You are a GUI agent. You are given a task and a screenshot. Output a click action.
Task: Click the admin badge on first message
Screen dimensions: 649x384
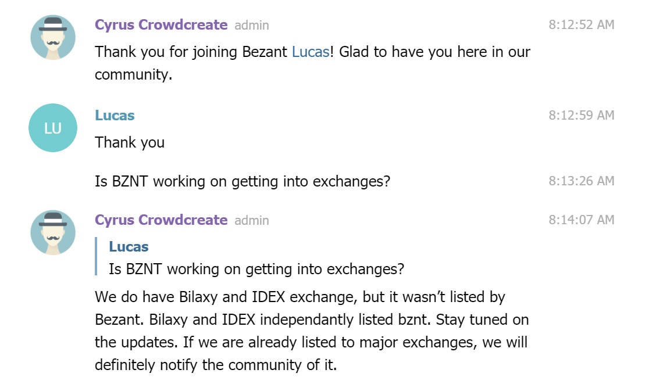point(252,25)
